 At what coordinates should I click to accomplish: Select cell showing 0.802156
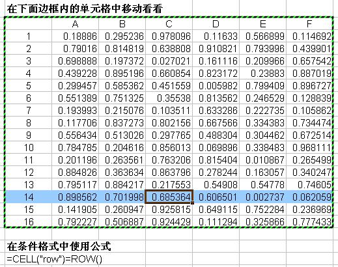(169, 122)
